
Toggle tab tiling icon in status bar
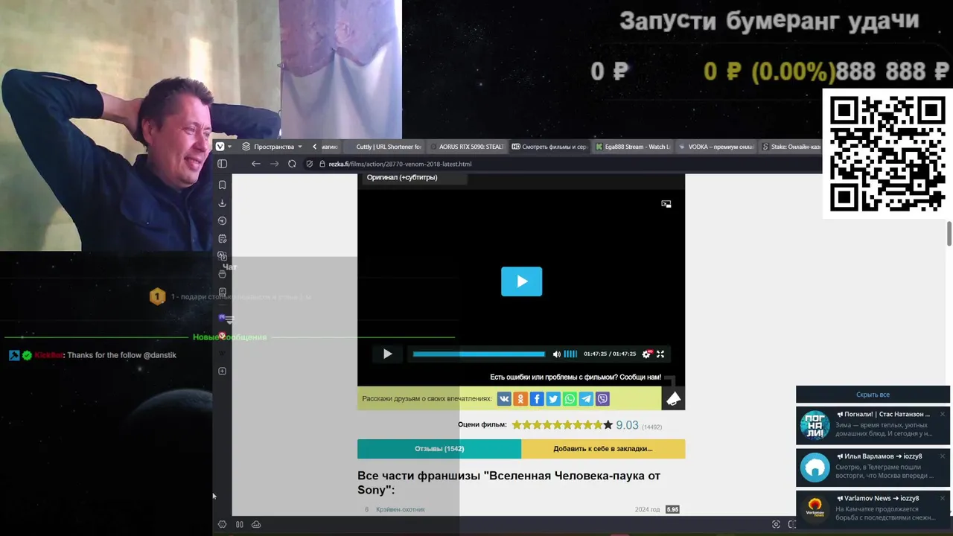(x=240, y=524)
